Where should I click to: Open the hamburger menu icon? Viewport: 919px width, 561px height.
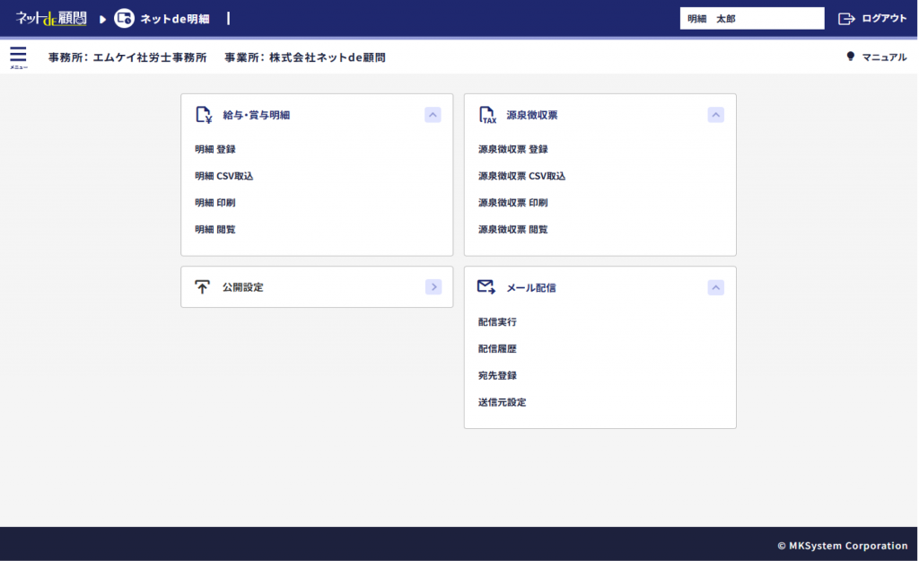[x=18, y=55]
